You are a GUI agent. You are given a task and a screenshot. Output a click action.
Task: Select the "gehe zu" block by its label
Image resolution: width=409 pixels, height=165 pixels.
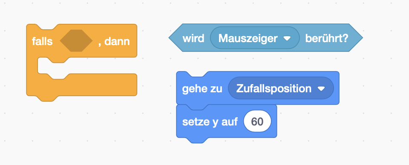coord(202,89)
